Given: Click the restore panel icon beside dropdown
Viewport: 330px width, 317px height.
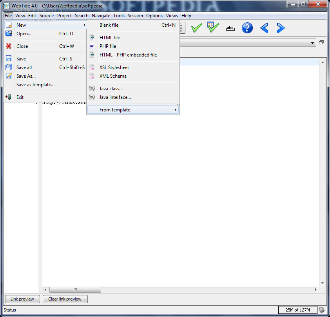Looking at the screenshot, I should 321,42.
